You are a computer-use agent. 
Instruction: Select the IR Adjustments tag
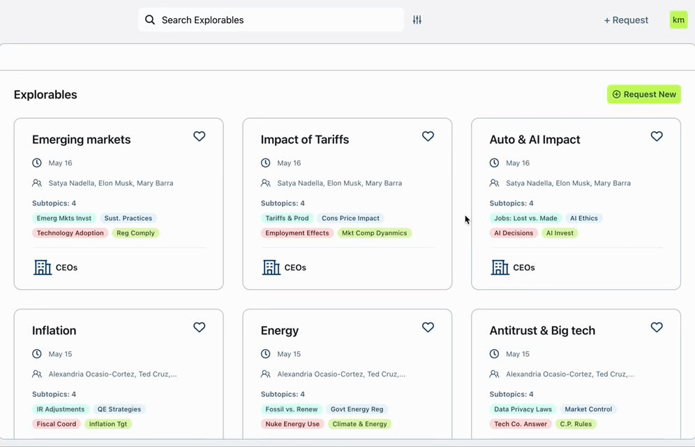(x=61, y=409)
